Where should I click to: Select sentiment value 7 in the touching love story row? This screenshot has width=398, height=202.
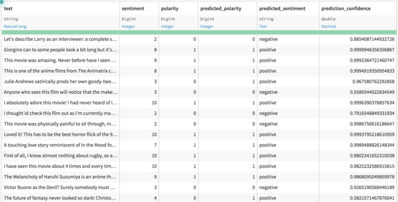tap(155, 145)
